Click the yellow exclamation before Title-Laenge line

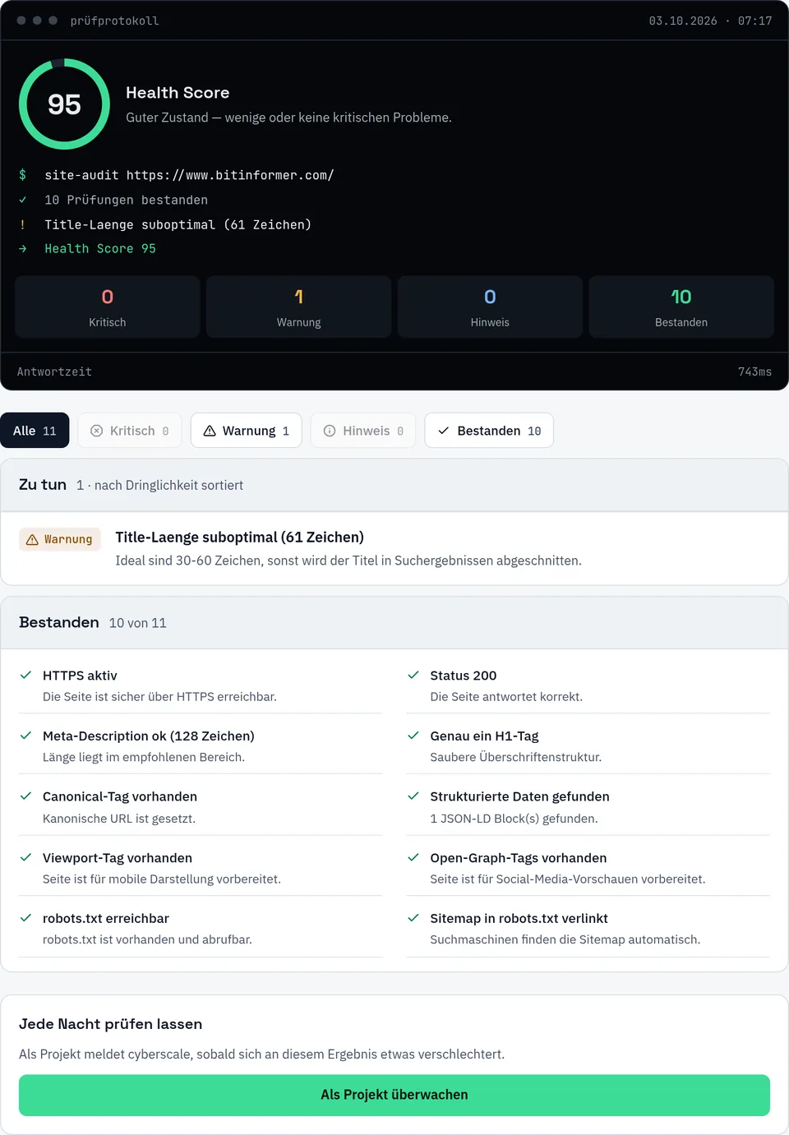click(x=23, y=224)
